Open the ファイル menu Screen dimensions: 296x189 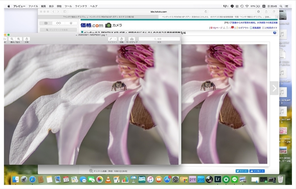coord(33,6)
